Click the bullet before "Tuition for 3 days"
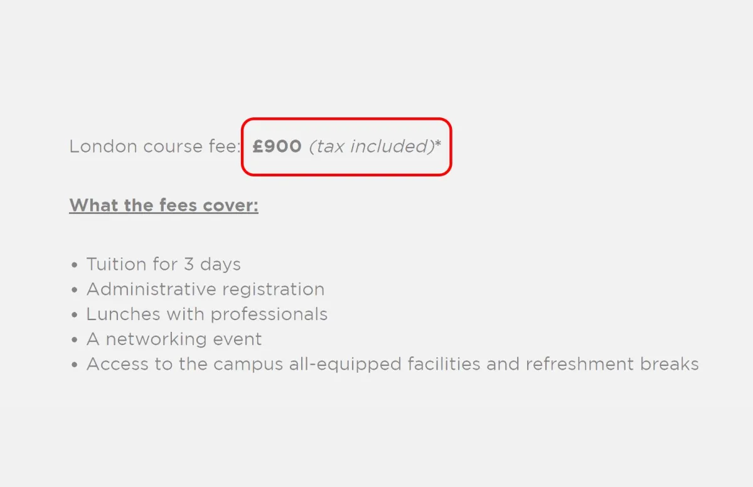 [75, 265]
